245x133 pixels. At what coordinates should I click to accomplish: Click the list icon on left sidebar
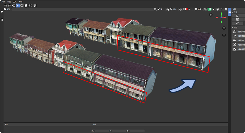click(2, 20)
